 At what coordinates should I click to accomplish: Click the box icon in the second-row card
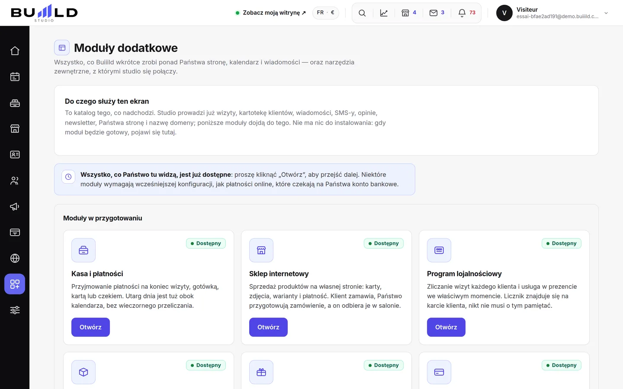tap(83, 372)
